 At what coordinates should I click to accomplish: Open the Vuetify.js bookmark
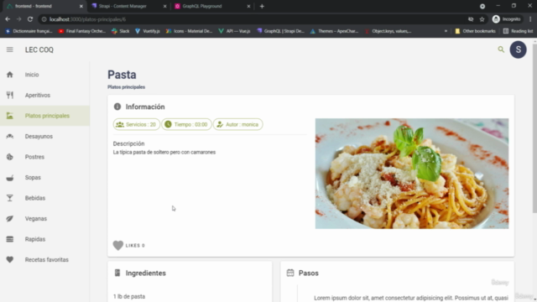(148, 31)
